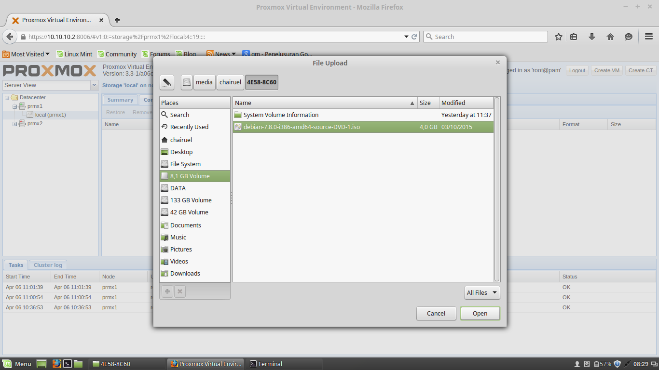Switch to the Summary tab in Proxmox
This screenshot has height=370, width=659.
pyautogui.click(x=120, y=100)
